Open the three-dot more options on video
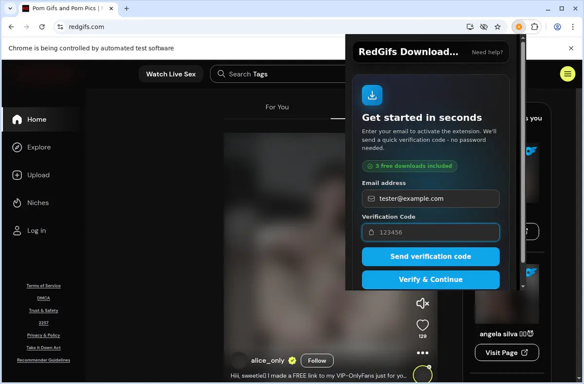 click(x=422, y=353)
